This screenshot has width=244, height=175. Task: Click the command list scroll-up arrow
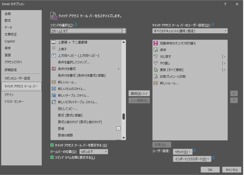tap(124, 42)
